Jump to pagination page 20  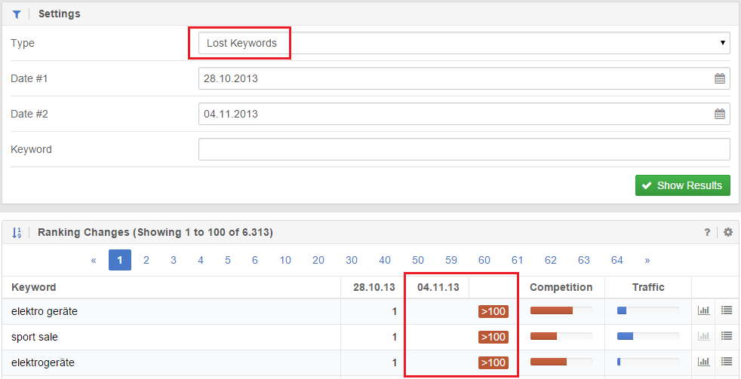[x=318, y=260]
